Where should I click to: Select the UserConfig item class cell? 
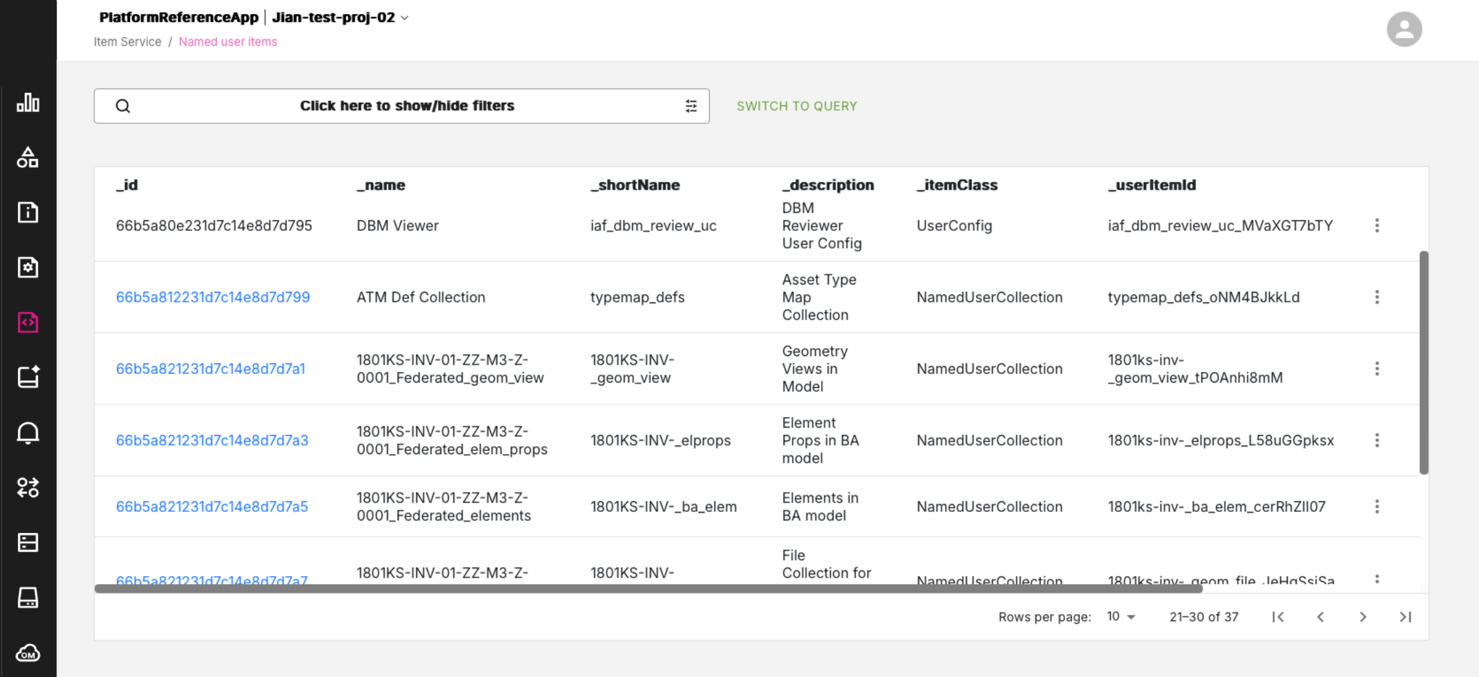[x=955, y=225]
